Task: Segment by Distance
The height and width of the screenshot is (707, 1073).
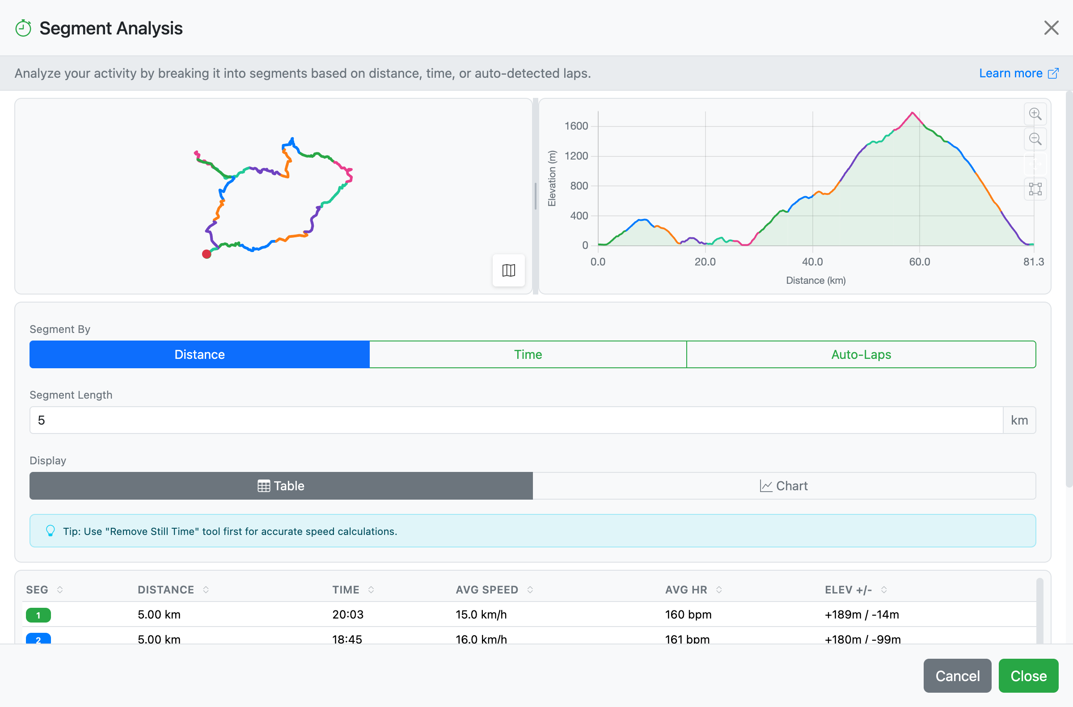Action: pos(199,354)
